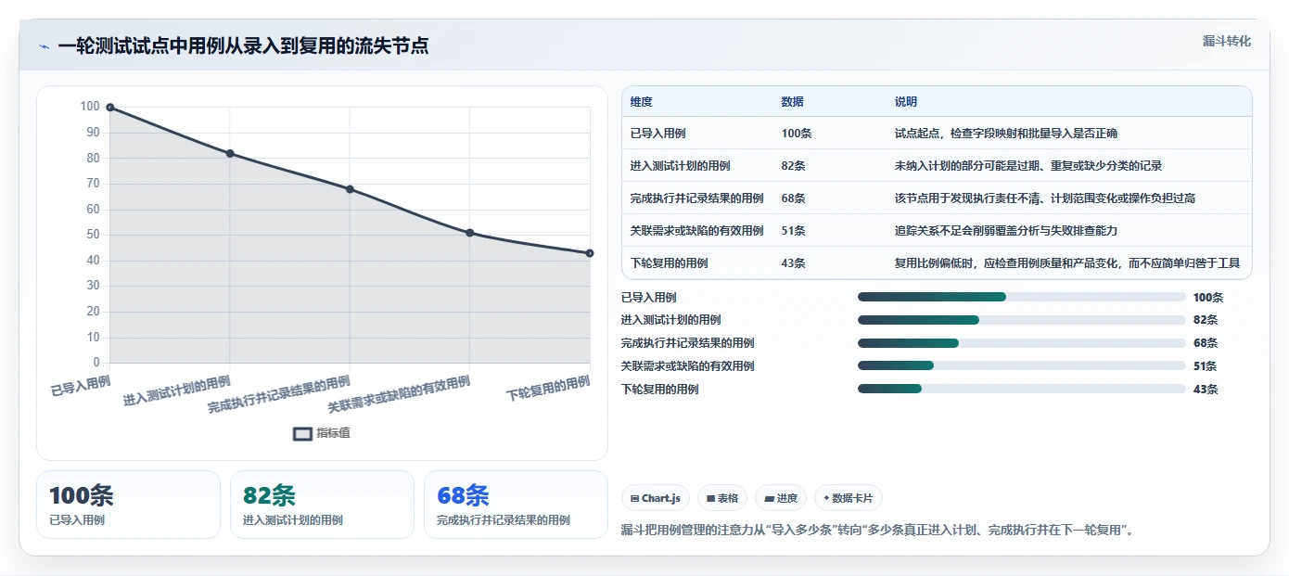Click the description starting 试点起点
The height and width of the screenshot is (576, 1289).
[x=1005, y=134]
